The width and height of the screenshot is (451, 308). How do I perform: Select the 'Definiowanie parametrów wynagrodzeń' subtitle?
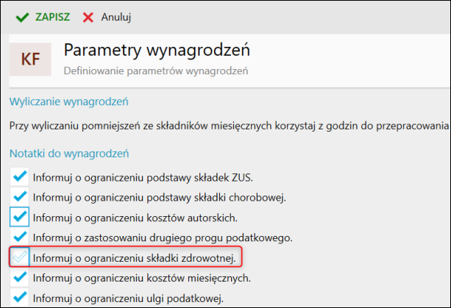156,71
